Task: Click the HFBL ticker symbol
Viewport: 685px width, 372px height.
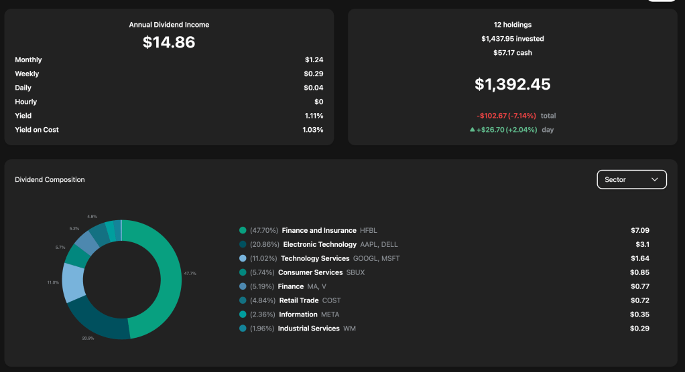Action: pyautogui.click(x=369, y=230)
